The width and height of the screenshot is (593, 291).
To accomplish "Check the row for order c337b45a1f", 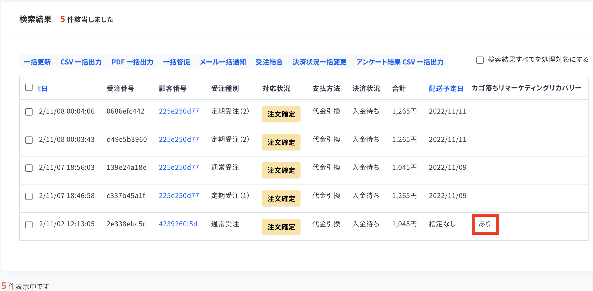I will pos(29,196).
